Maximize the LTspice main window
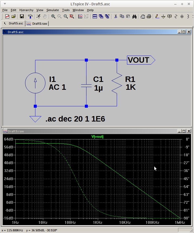Screen dimensions: 194x233 182,4
